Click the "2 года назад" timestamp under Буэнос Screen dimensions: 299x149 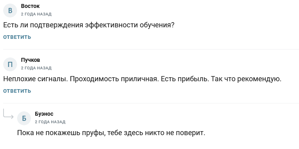click(x=50, y=122)
